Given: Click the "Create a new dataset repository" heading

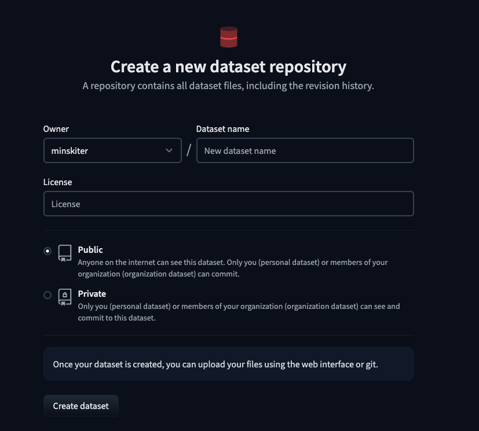Looking at the screenshot, I should pyautogui.click(x=228, y=67).
